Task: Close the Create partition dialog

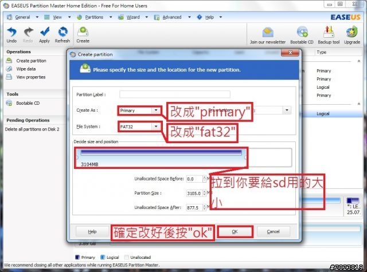Action: pos(290,53)
